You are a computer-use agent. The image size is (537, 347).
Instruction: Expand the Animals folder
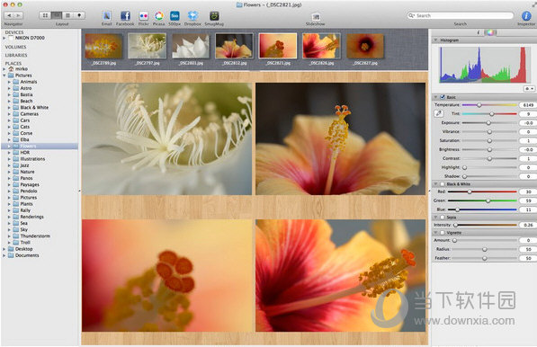tap(9, 82)
